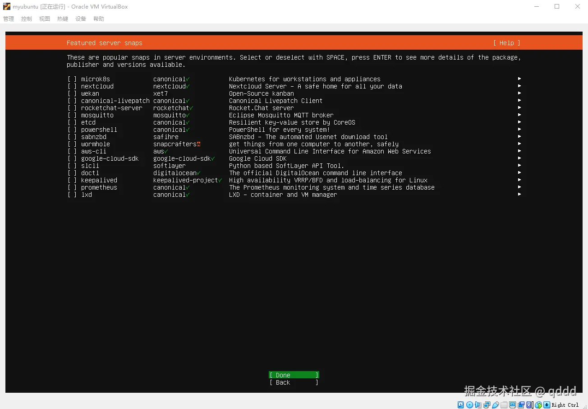
Task: Expand details arrow for microk8s row
Action: [x=519, y=79]
